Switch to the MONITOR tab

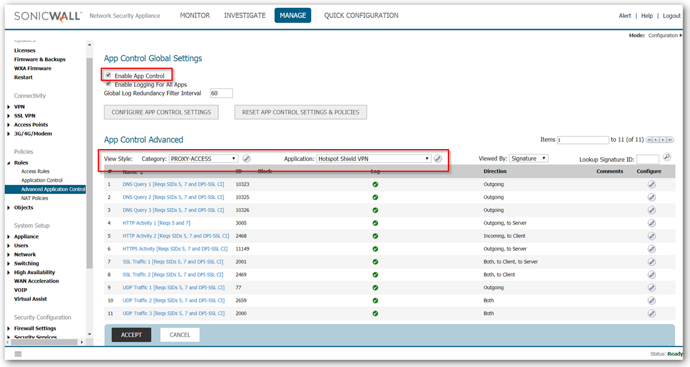pos(195,16)
